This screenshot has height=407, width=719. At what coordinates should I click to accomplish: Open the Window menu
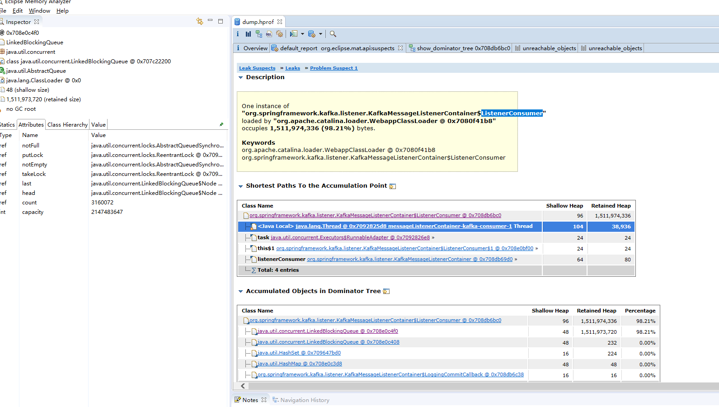pos(39,11)
